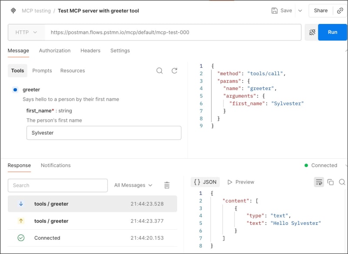
Task: Click the Share button
Action: pos(321,10)
